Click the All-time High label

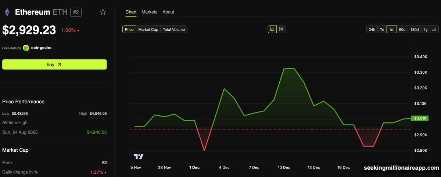tap(15, 122)
